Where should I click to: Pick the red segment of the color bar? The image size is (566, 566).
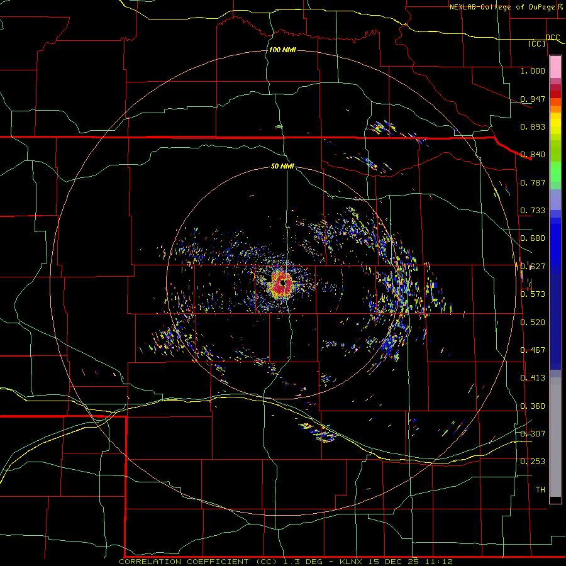[555, 94]
